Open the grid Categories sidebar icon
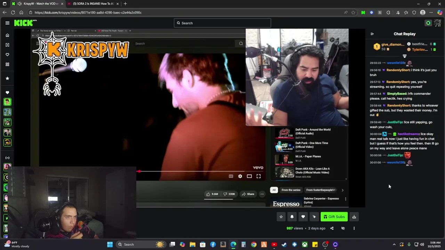This screenshot has width=445, height=250. click(x=7, y=64)
